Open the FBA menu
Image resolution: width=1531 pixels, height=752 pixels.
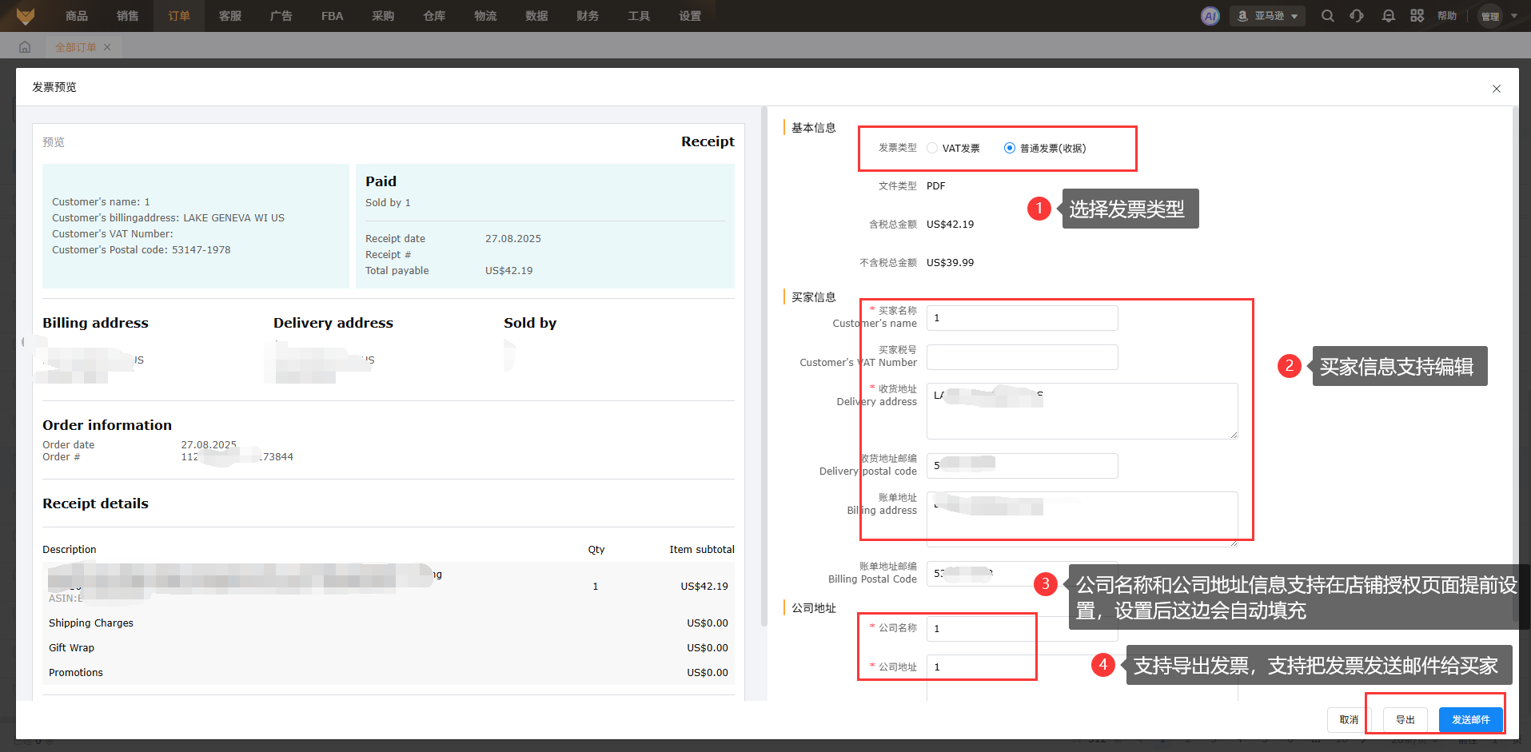click(x=332, y=16)
